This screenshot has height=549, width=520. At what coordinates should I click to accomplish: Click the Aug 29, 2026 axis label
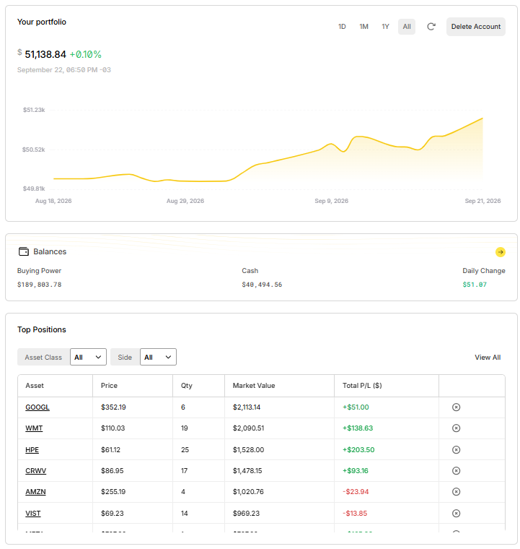pos(185,201)
